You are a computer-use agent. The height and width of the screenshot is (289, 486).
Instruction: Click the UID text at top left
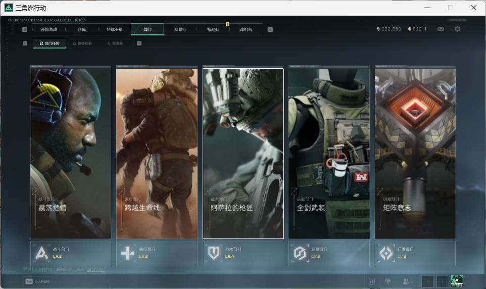coord(47,20)
